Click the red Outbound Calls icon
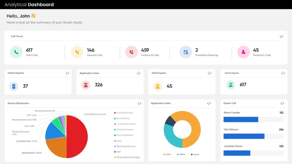 131,52
